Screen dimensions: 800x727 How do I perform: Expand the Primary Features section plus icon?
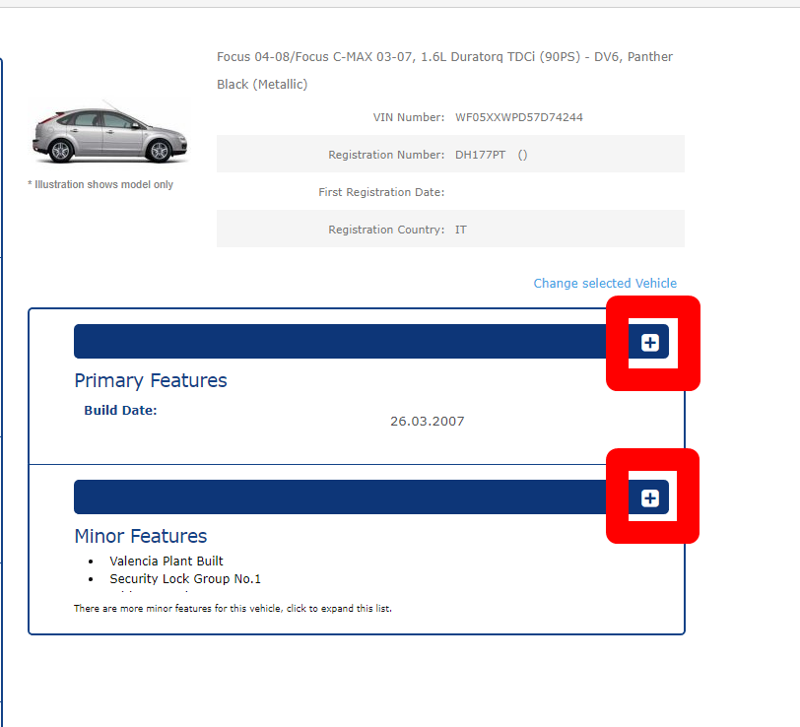pyautogui.click(x=649, y=343)
